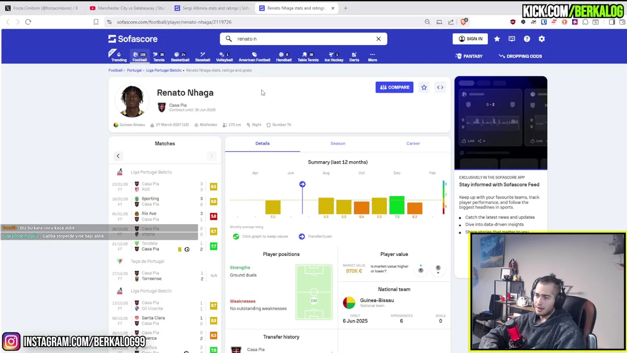Viewport: 627px width, 353px height.
Task: Select the Baseball sport category
Action: click(x=202, y=56)
